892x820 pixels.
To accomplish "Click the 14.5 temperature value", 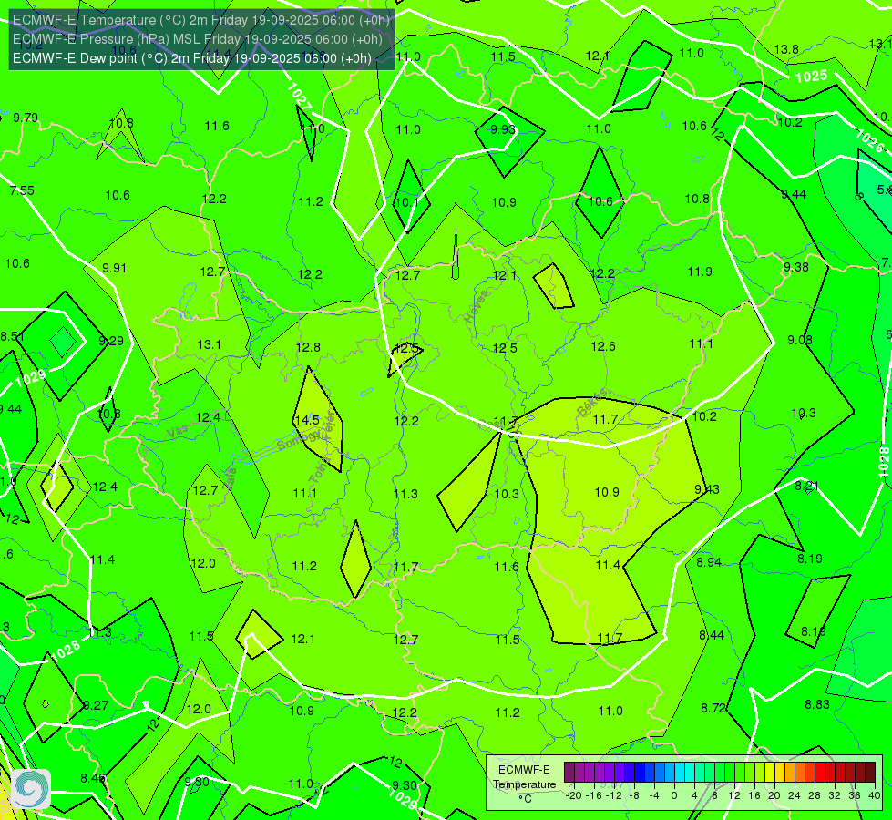I will [307, 421].
